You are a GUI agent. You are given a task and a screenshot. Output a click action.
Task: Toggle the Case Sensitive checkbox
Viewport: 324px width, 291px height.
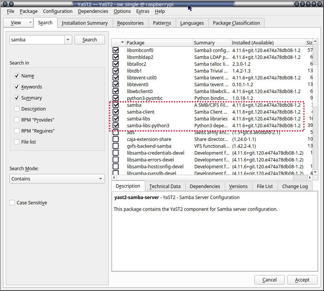(12, 203)
